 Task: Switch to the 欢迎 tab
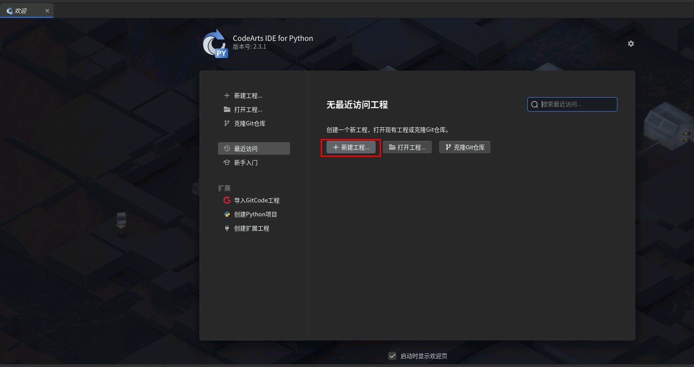(21, 11)
